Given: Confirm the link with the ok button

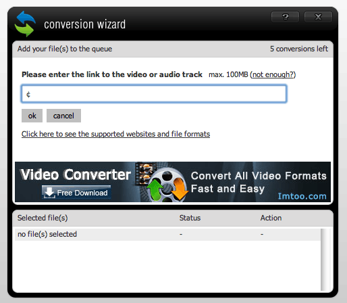Looking at the screenshot, I should [x=32, y=116].
